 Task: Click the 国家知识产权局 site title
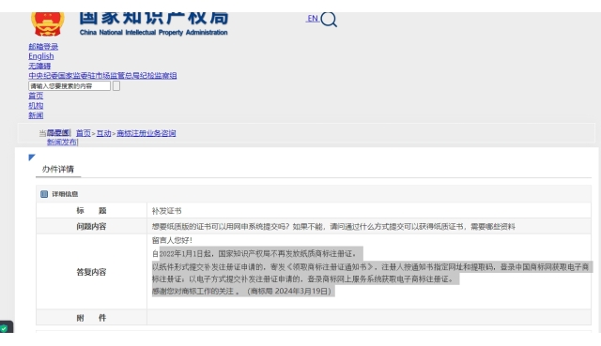(154, 18)
